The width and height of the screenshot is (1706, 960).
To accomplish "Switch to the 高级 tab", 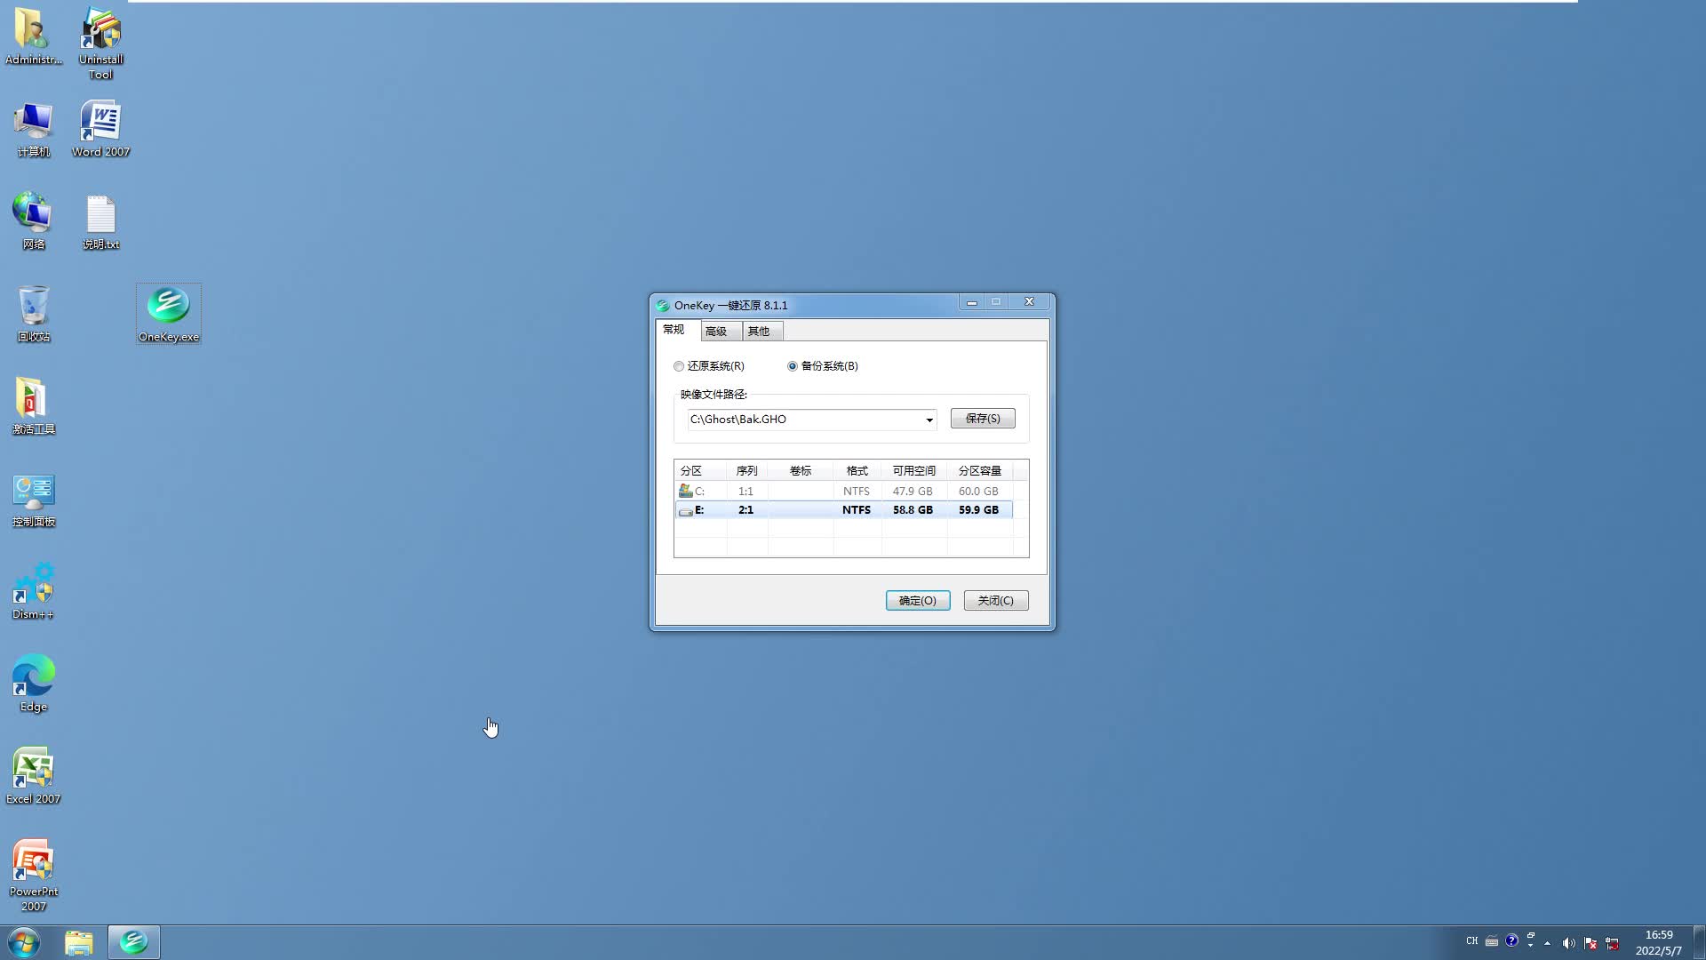I will [x=719, y=330].
